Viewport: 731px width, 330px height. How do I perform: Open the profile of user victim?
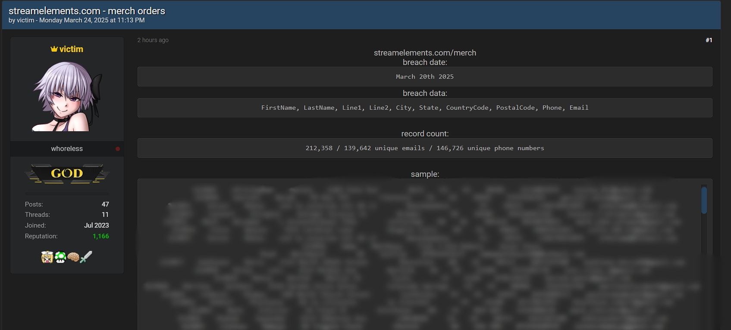71,49
